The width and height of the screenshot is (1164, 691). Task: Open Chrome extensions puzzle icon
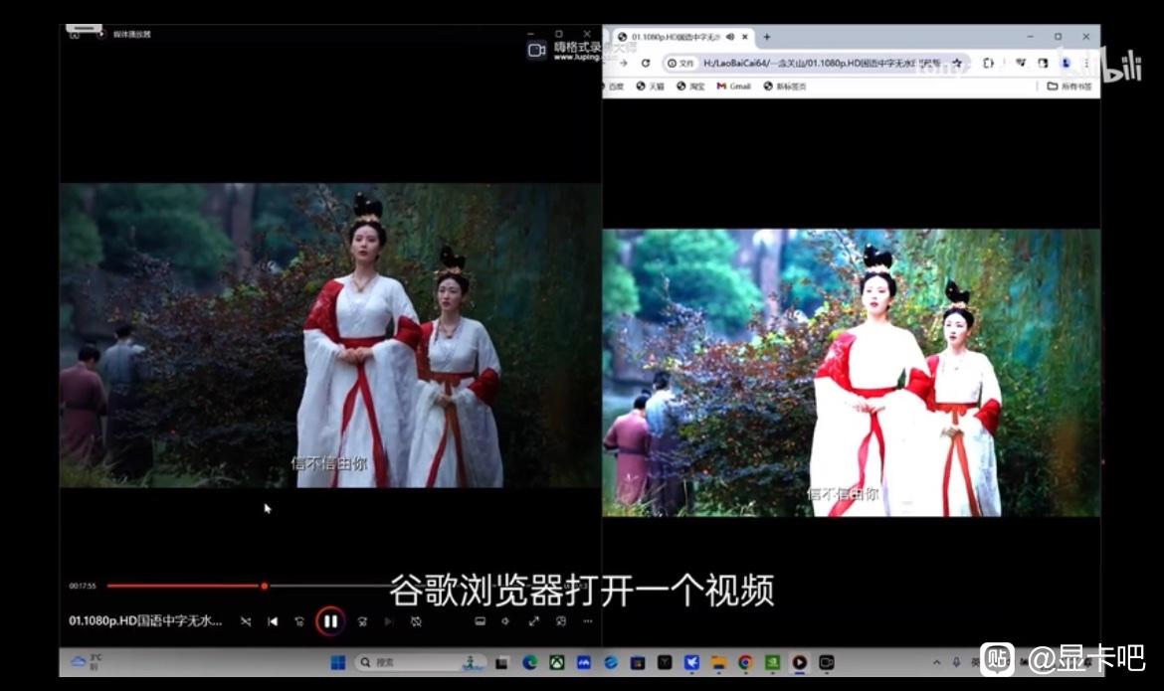988,63
